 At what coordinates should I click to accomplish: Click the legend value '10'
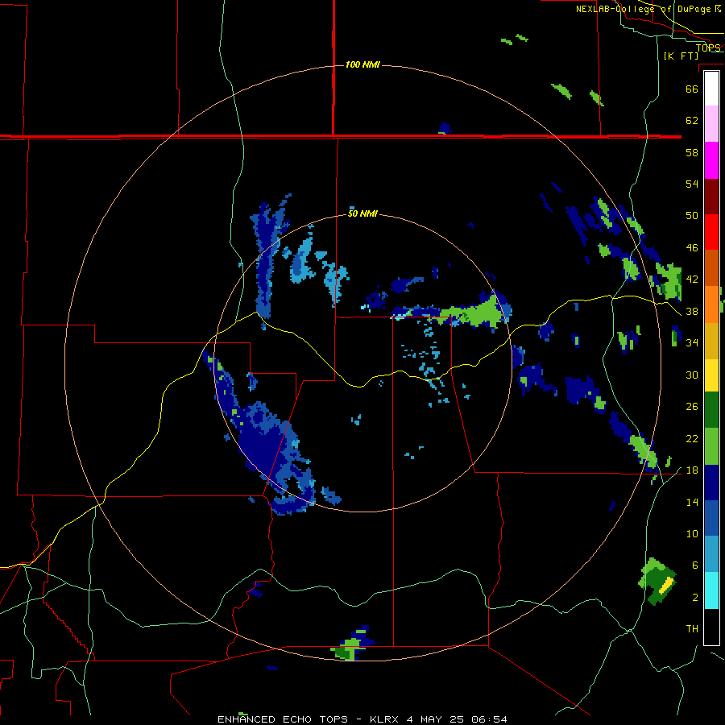692,533
